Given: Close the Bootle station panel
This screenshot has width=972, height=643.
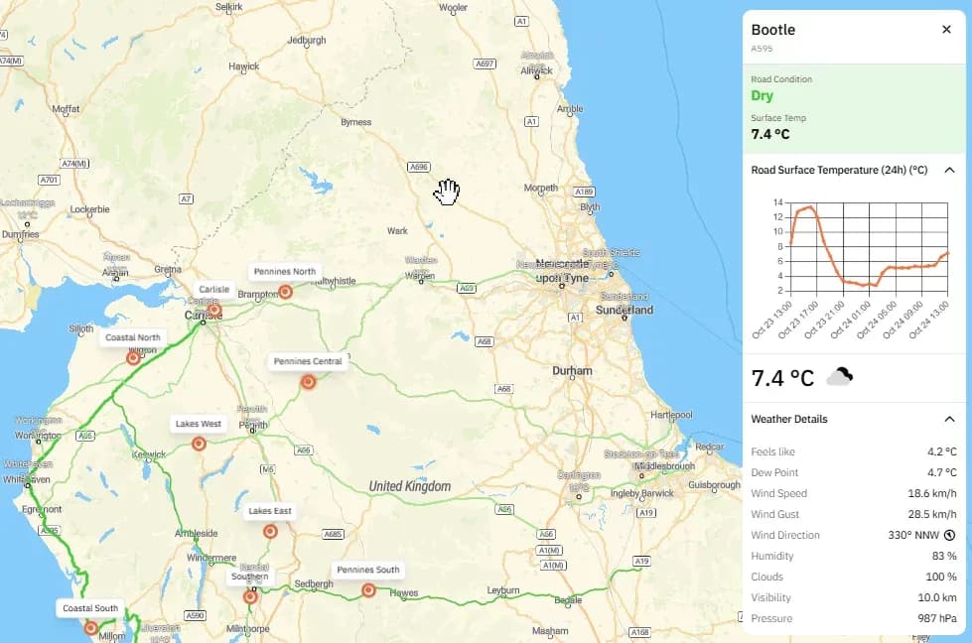Looking at the screenshot, I should [946, 29].
